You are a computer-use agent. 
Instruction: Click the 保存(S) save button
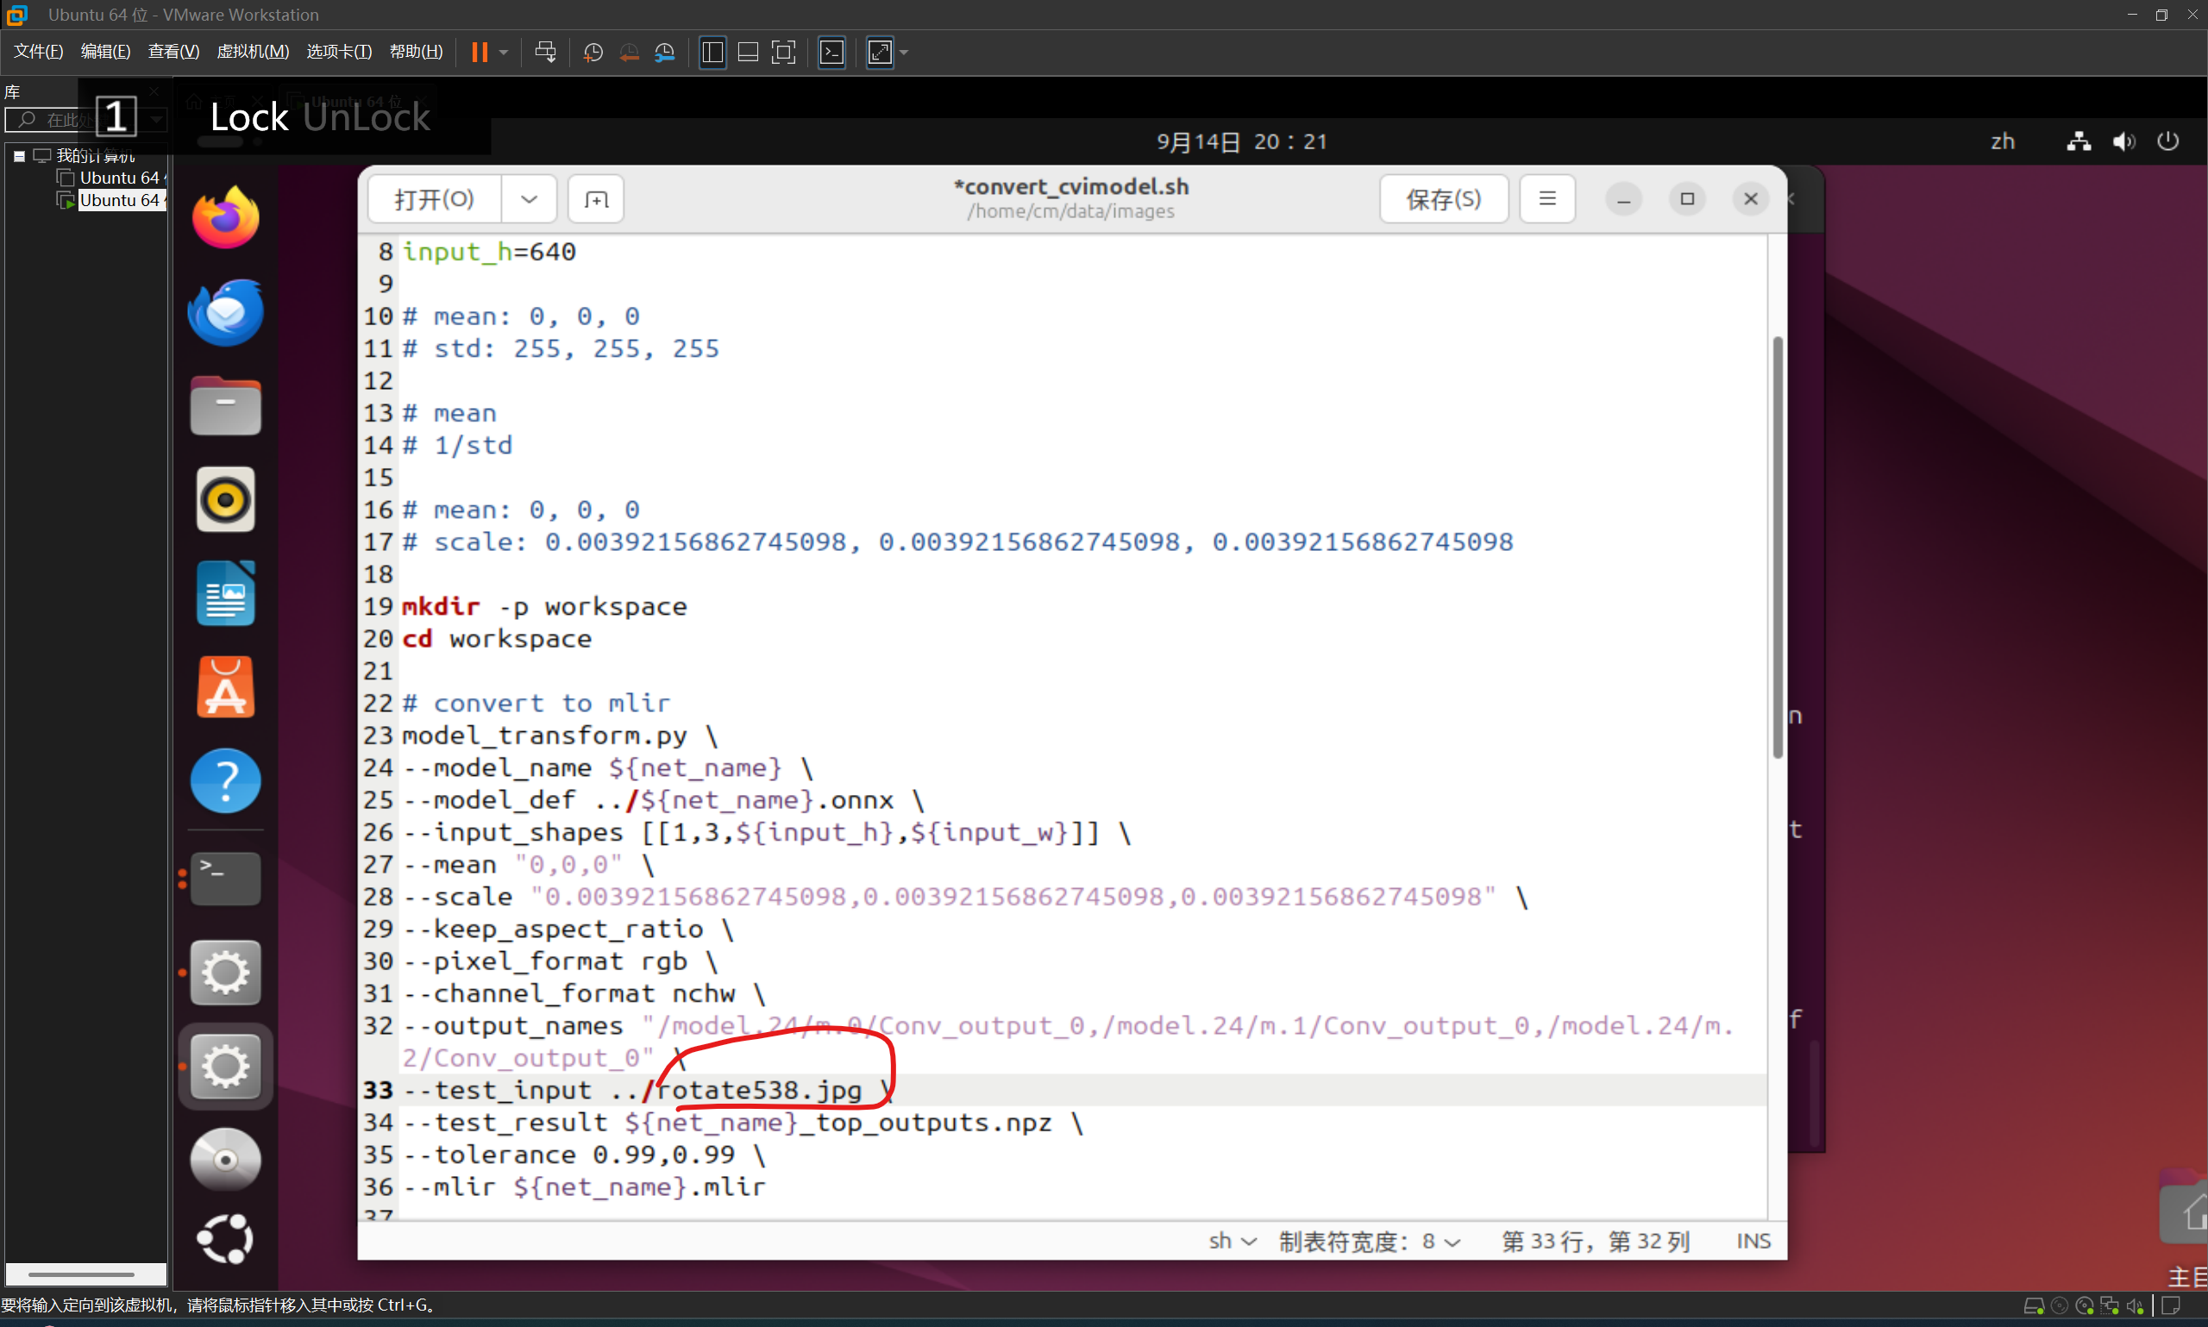pos(1442,198)
